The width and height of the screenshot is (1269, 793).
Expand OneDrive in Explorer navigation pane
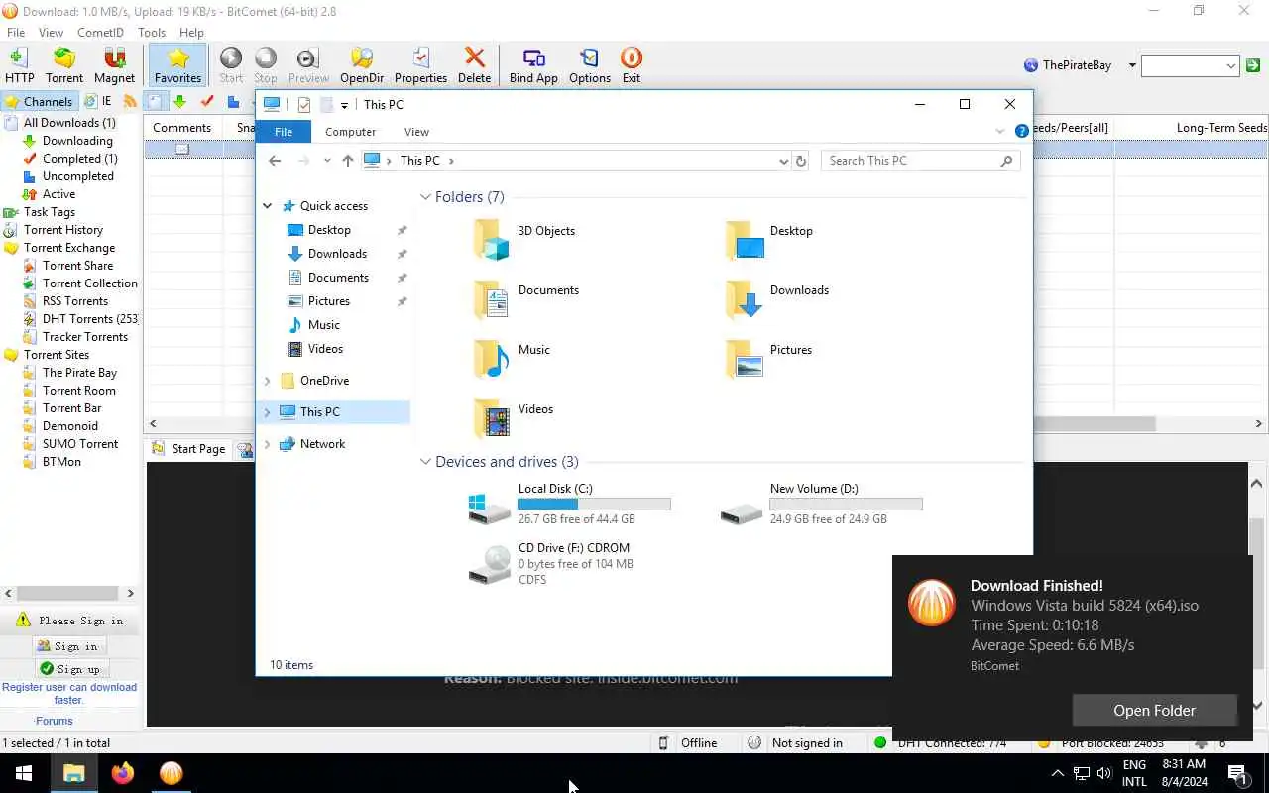point(267,381)
